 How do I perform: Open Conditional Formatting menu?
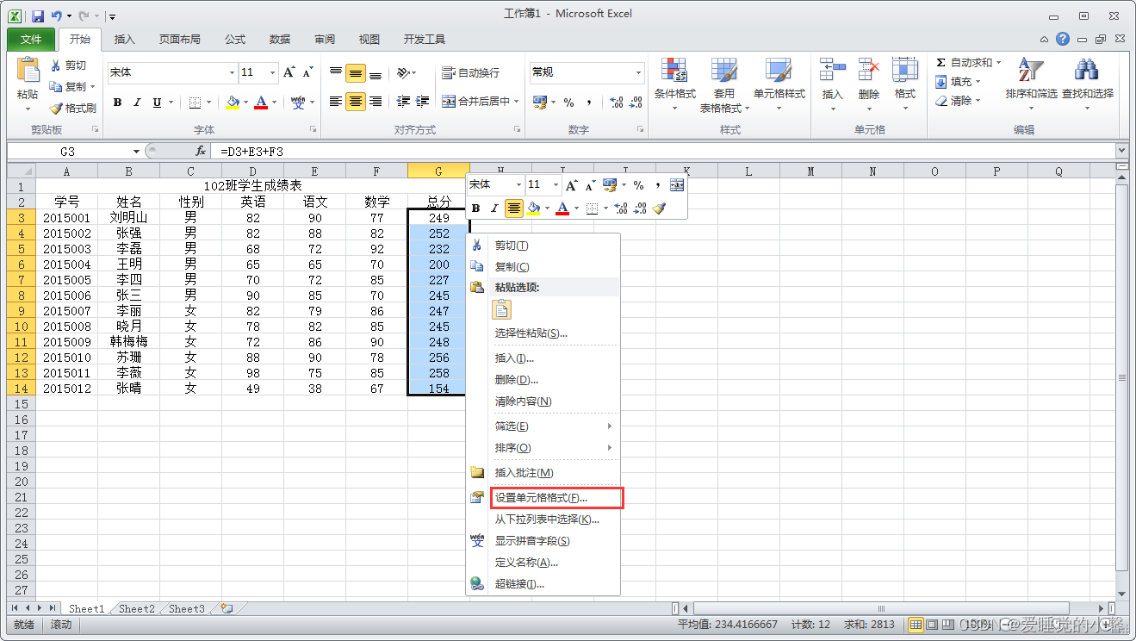[x=674, y=85]
